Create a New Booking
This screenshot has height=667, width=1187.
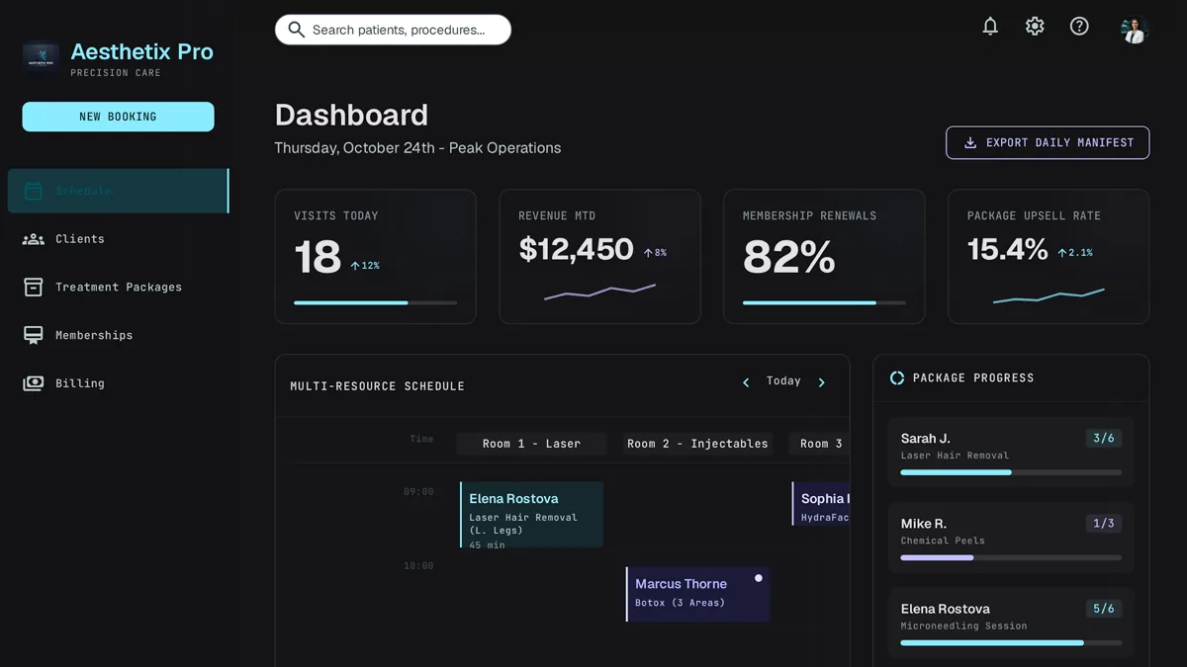tap(118, 117)
